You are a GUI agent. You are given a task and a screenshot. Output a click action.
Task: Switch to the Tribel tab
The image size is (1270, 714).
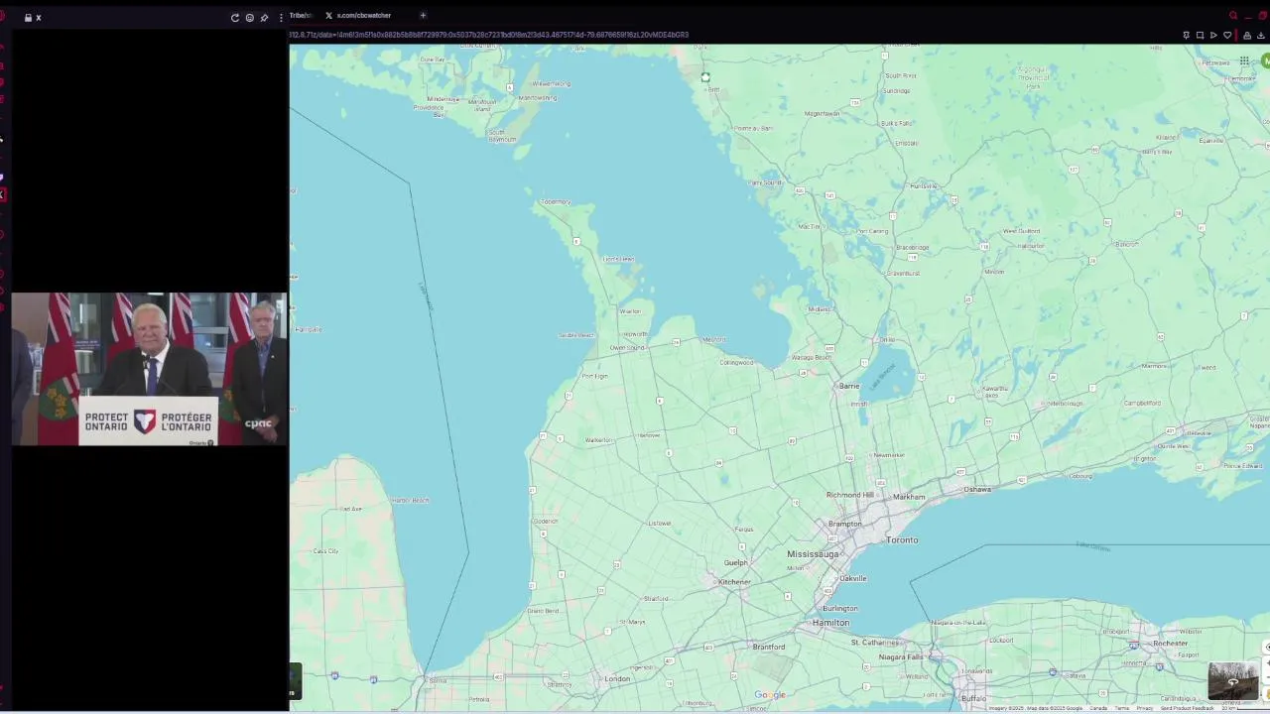coord(301,15)
